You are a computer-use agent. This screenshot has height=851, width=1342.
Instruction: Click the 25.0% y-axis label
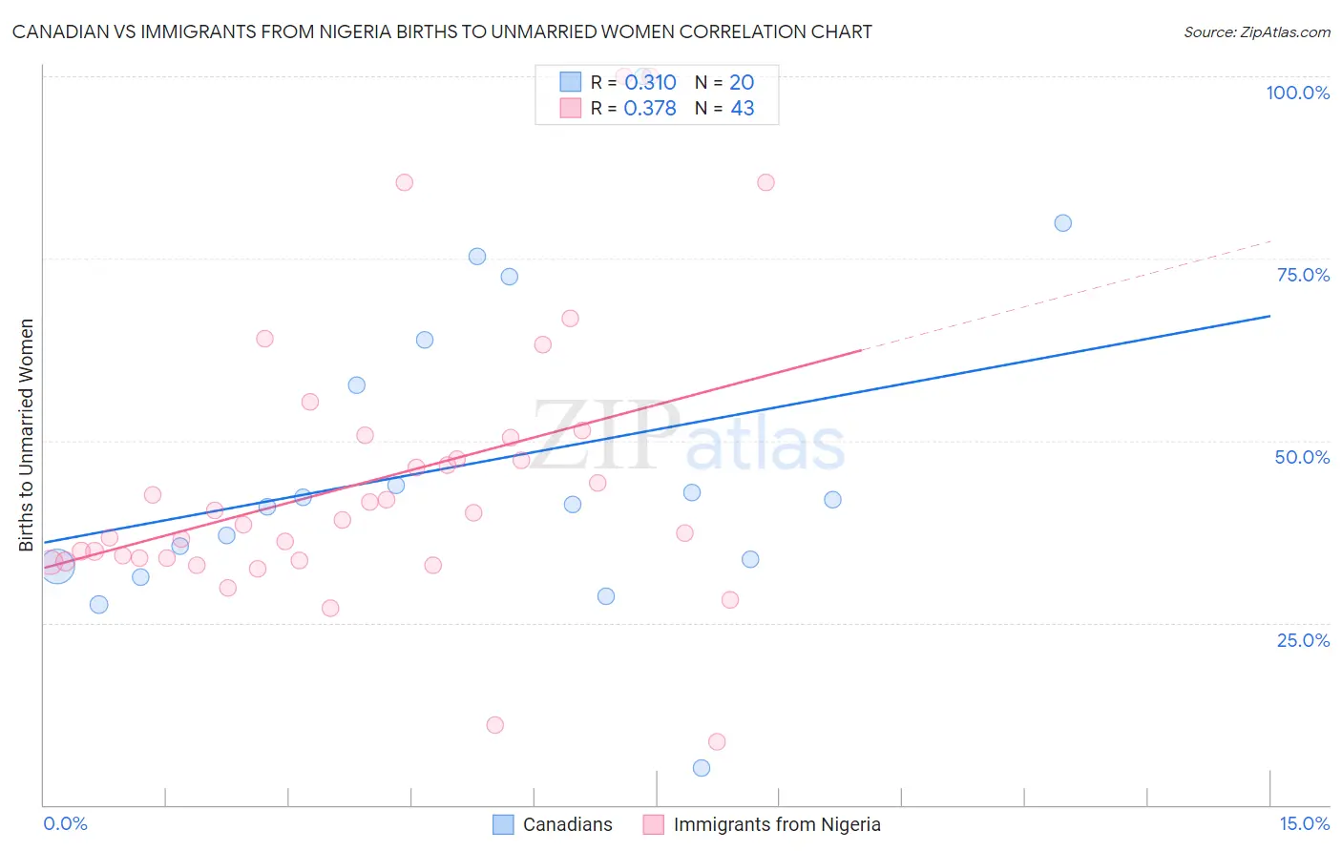click(1303, 640)
